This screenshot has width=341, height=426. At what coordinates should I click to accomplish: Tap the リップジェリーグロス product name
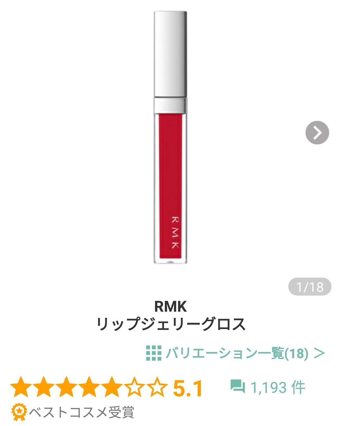pos(170,324)
